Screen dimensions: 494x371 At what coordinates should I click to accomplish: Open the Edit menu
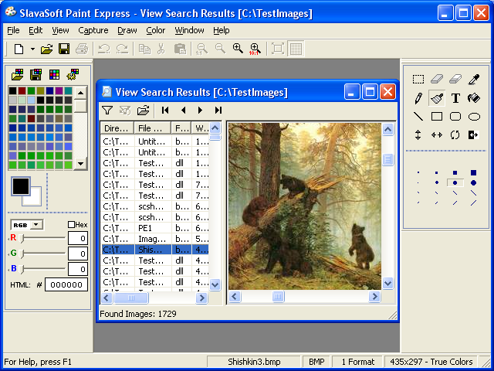click(x=36, y=30)
